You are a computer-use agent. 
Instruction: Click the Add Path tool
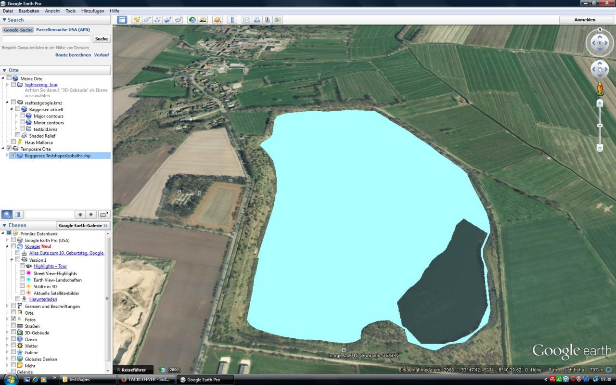click(157, 20)
